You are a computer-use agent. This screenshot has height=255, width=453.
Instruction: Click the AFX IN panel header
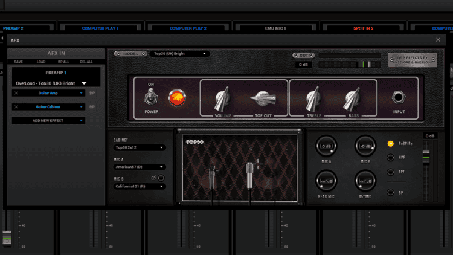pos(56,53)
